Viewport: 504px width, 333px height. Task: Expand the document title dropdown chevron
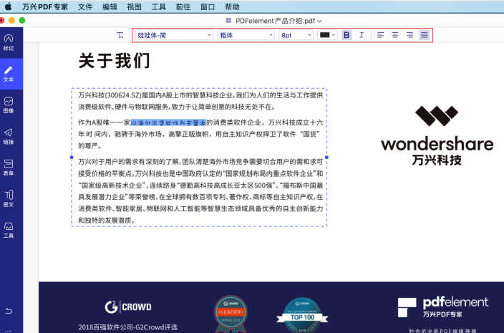(x=319, y=21)
